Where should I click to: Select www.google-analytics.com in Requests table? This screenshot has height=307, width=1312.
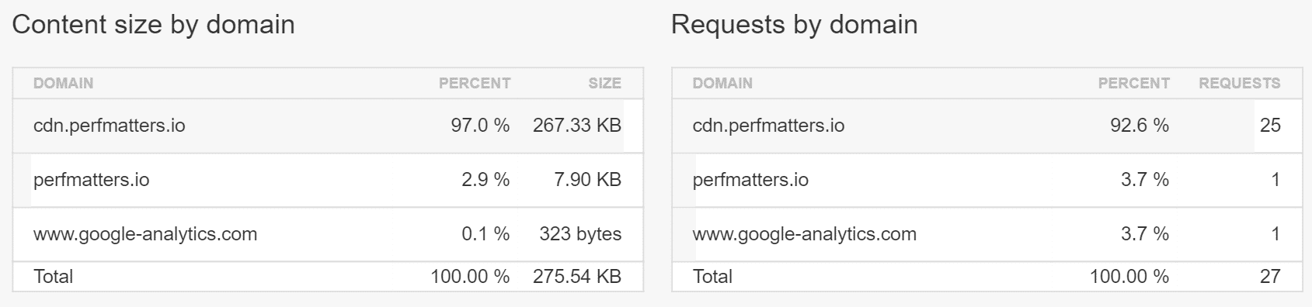(805, 234)
